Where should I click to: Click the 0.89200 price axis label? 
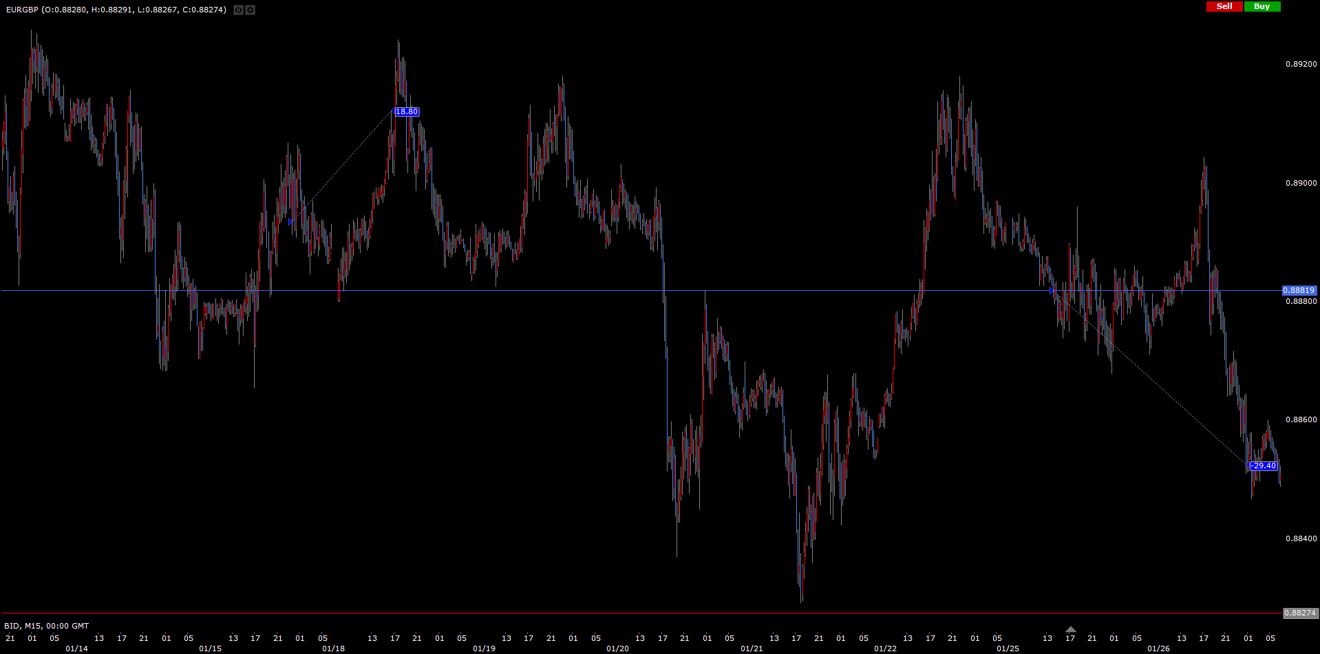click(1301, 65)
